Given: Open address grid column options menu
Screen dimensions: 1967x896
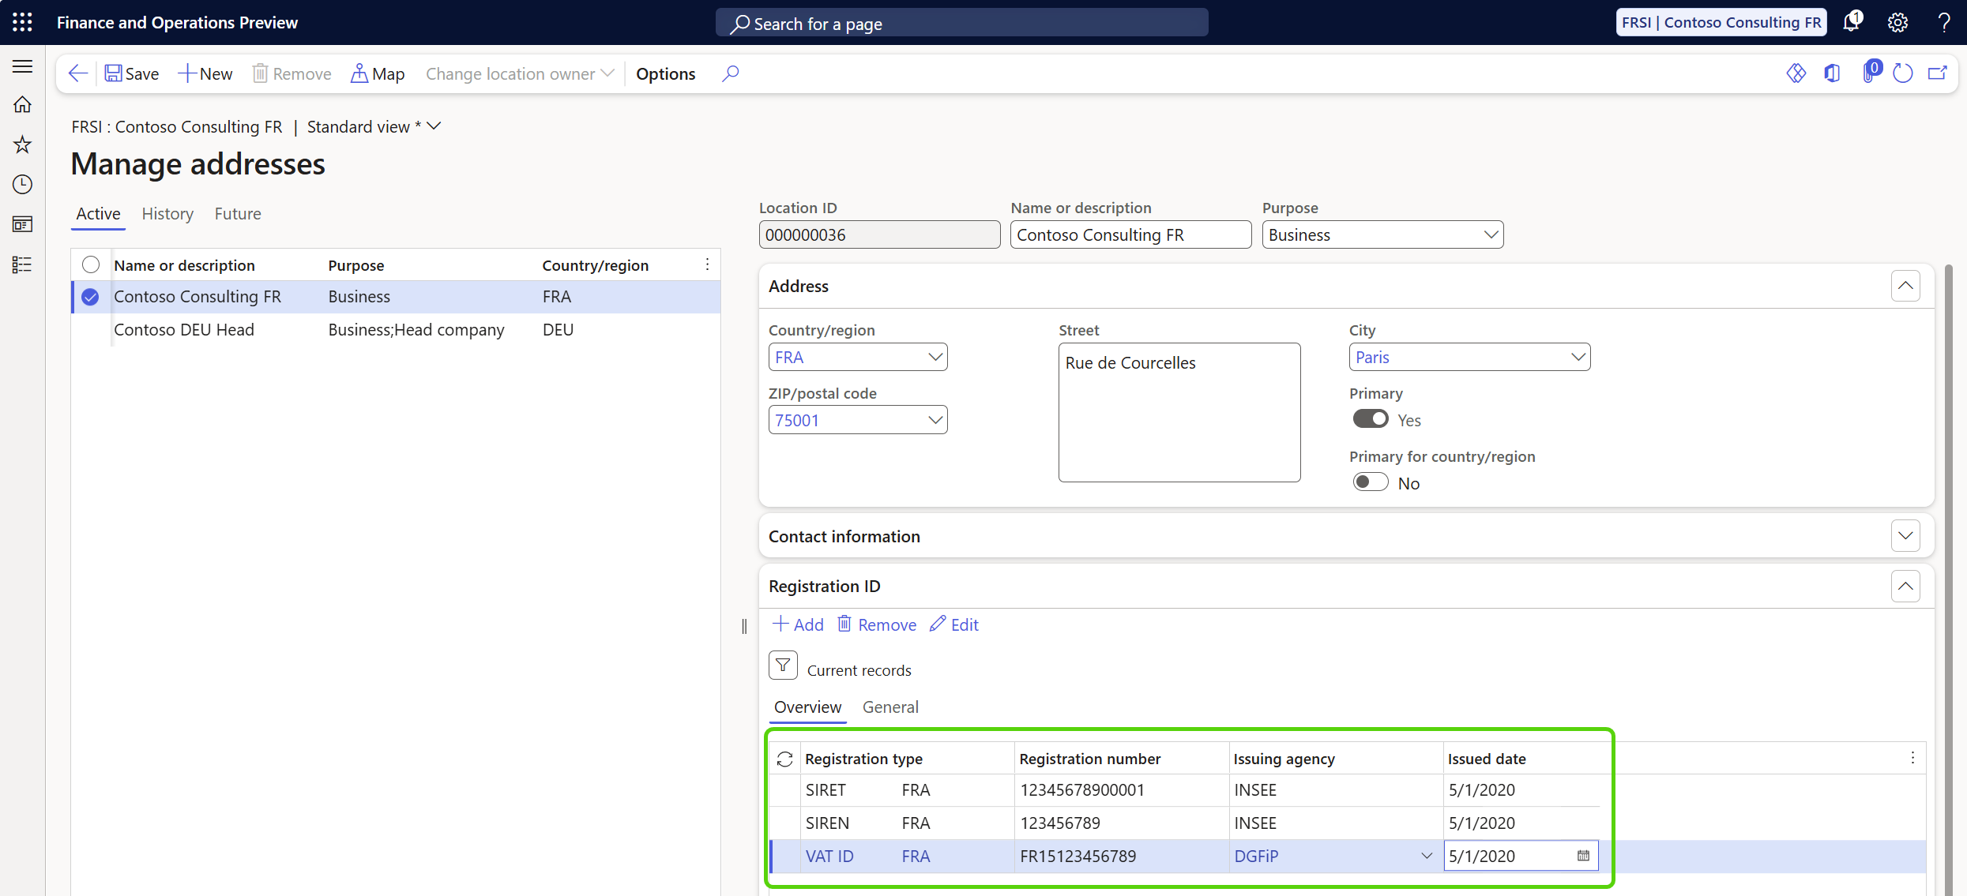Looking at the screenshot, I should pyautogui.click(x=707, y=264).
